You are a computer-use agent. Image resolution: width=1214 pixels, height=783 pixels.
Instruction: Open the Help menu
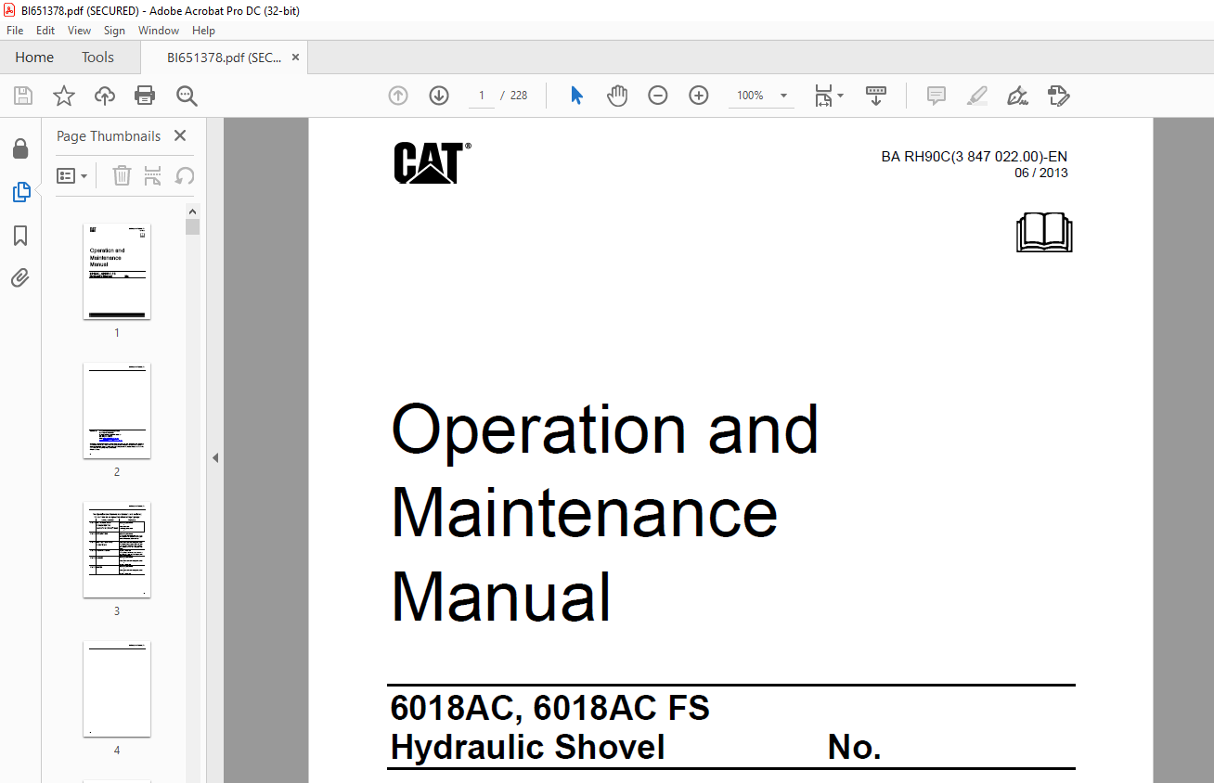click(x=203, y=31)
